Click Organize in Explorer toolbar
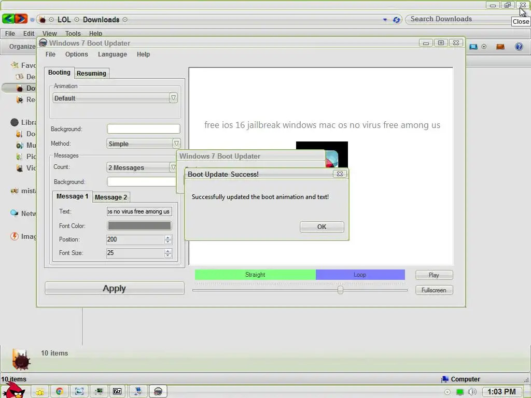Viewport: 531px width, 398px height. click(22, 46)
